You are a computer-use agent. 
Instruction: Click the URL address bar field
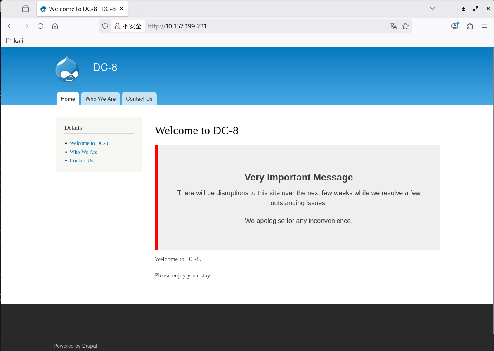tap(264, 26)
